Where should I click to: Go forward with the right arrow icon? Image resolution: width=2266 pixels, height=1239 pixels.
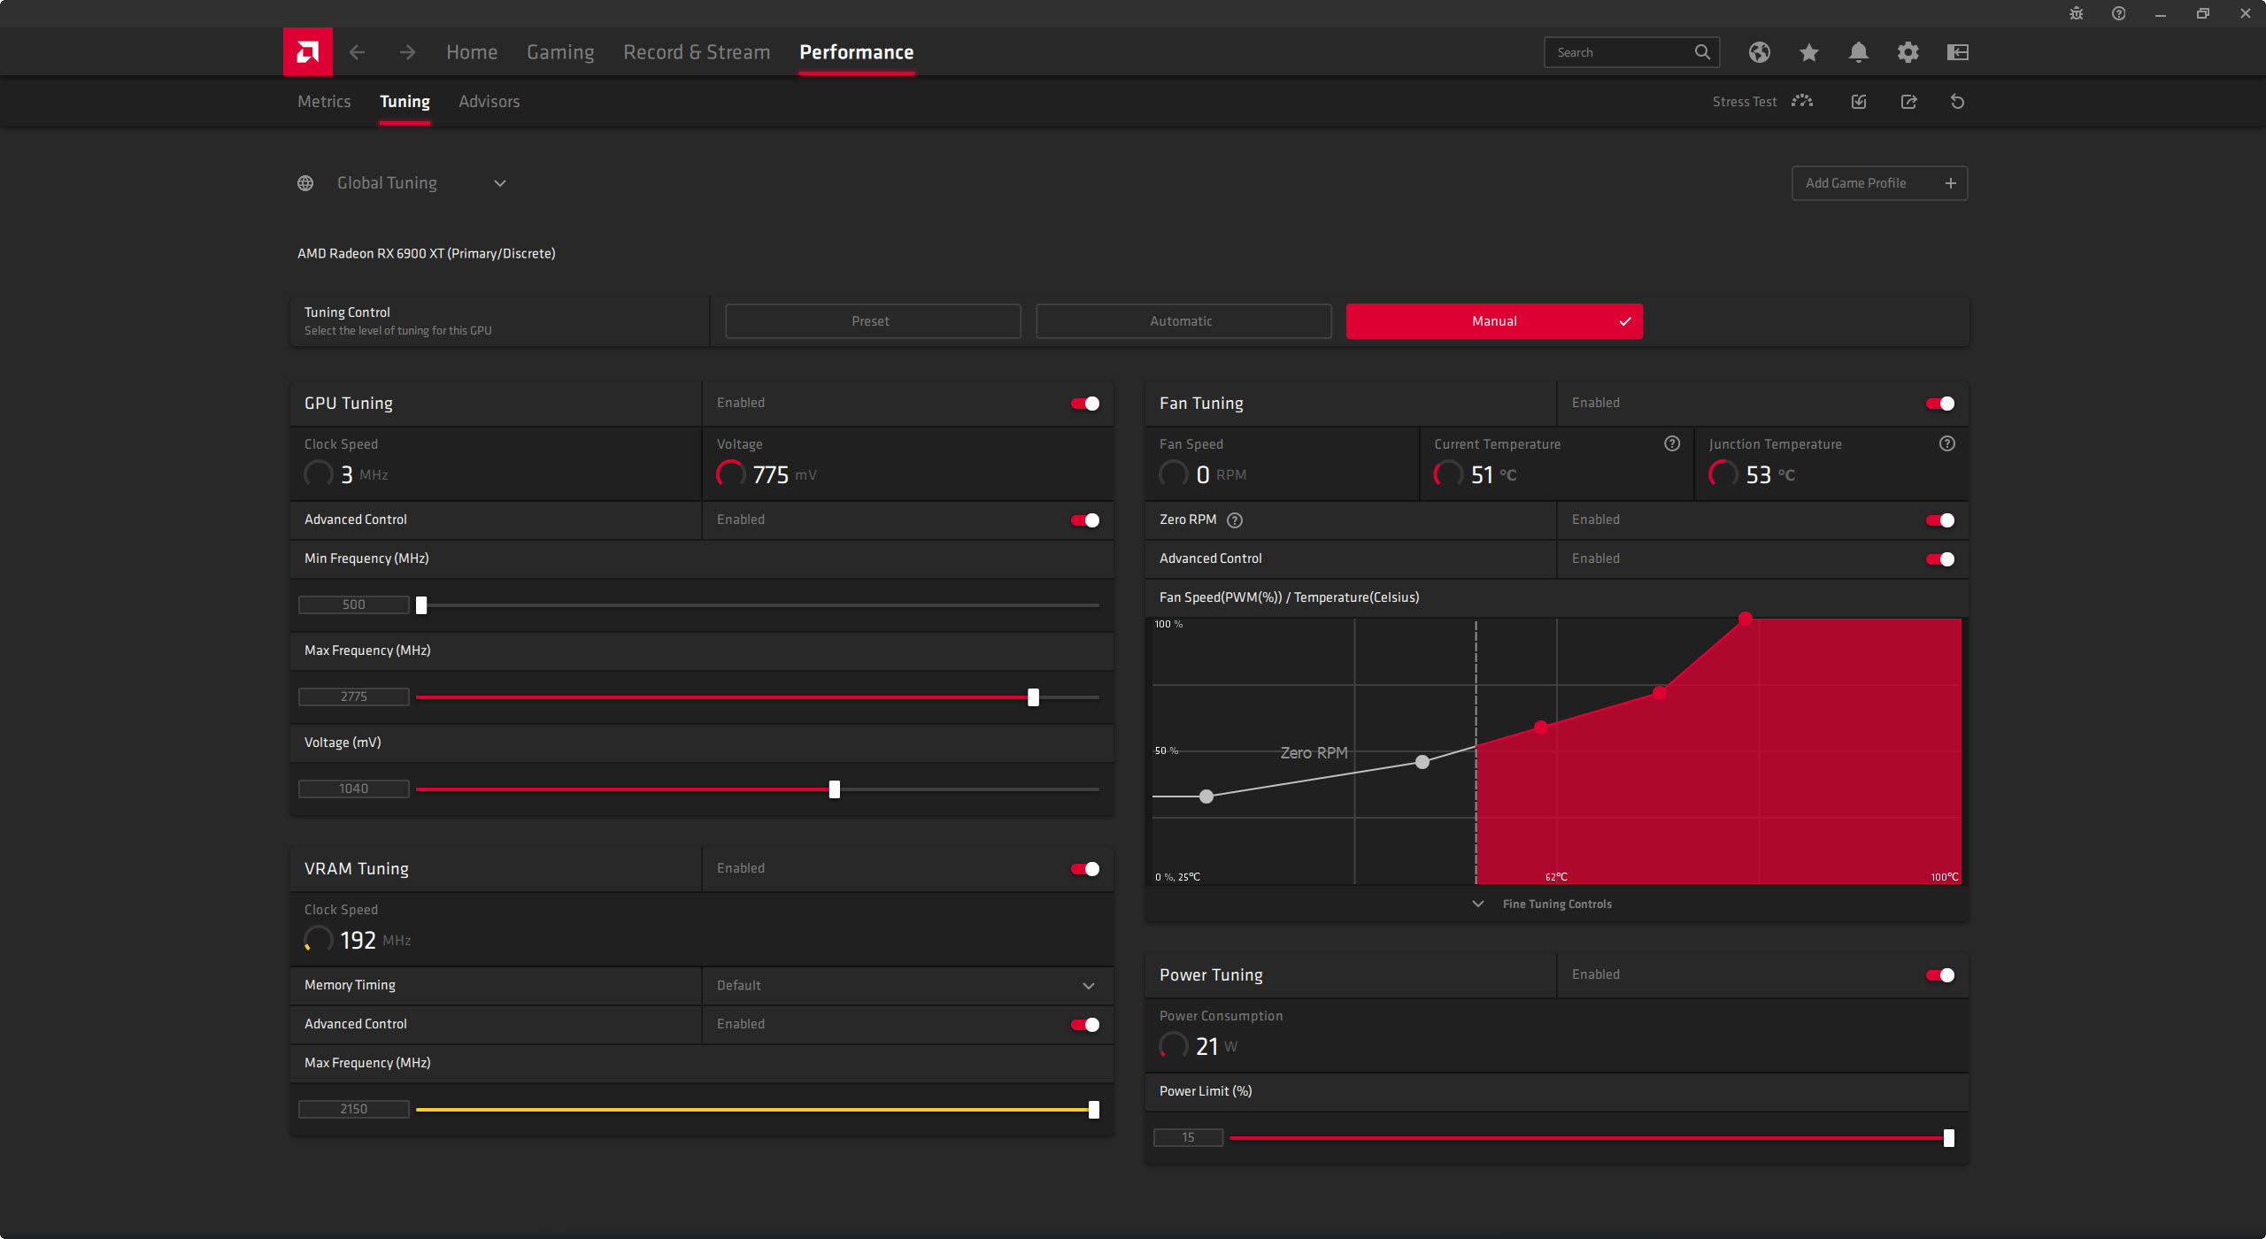(x=407, y=52)
